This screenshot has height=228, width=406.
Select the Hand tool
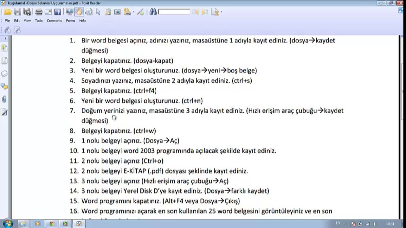79,12
